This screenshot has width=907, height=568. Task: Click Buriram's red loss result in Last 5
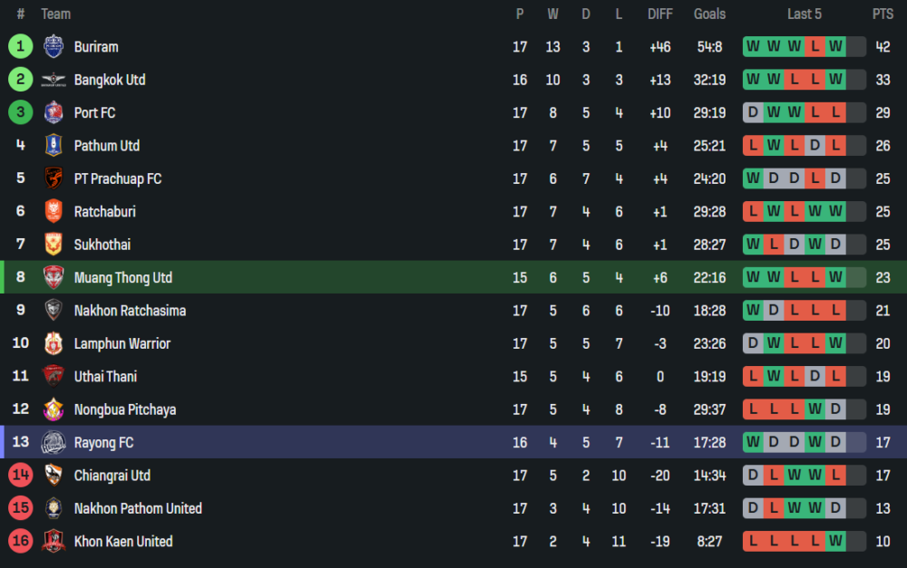click(x=814, y=47)
